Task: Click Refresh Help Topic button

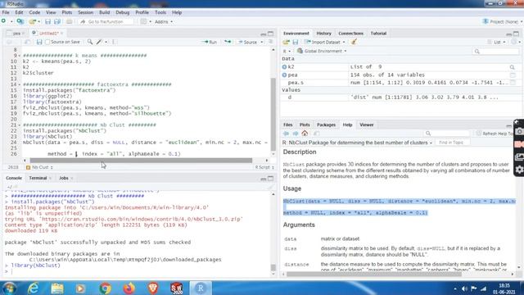Action: (x=495, y=134)
